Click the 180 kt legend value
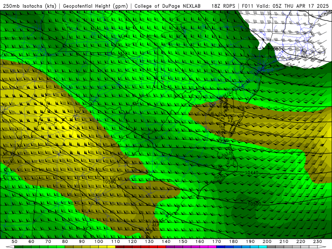Viewport: 332px width, 249px height. [233, 242]
